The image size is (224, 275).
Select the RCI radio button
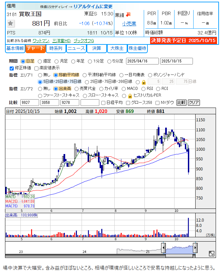pos(158,89)
